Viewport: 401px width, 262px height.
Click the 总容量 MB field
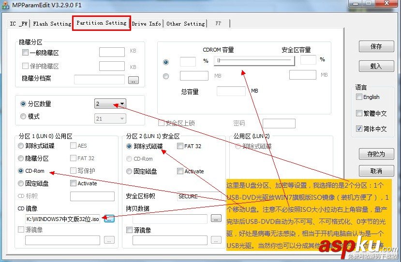point(231,91)
